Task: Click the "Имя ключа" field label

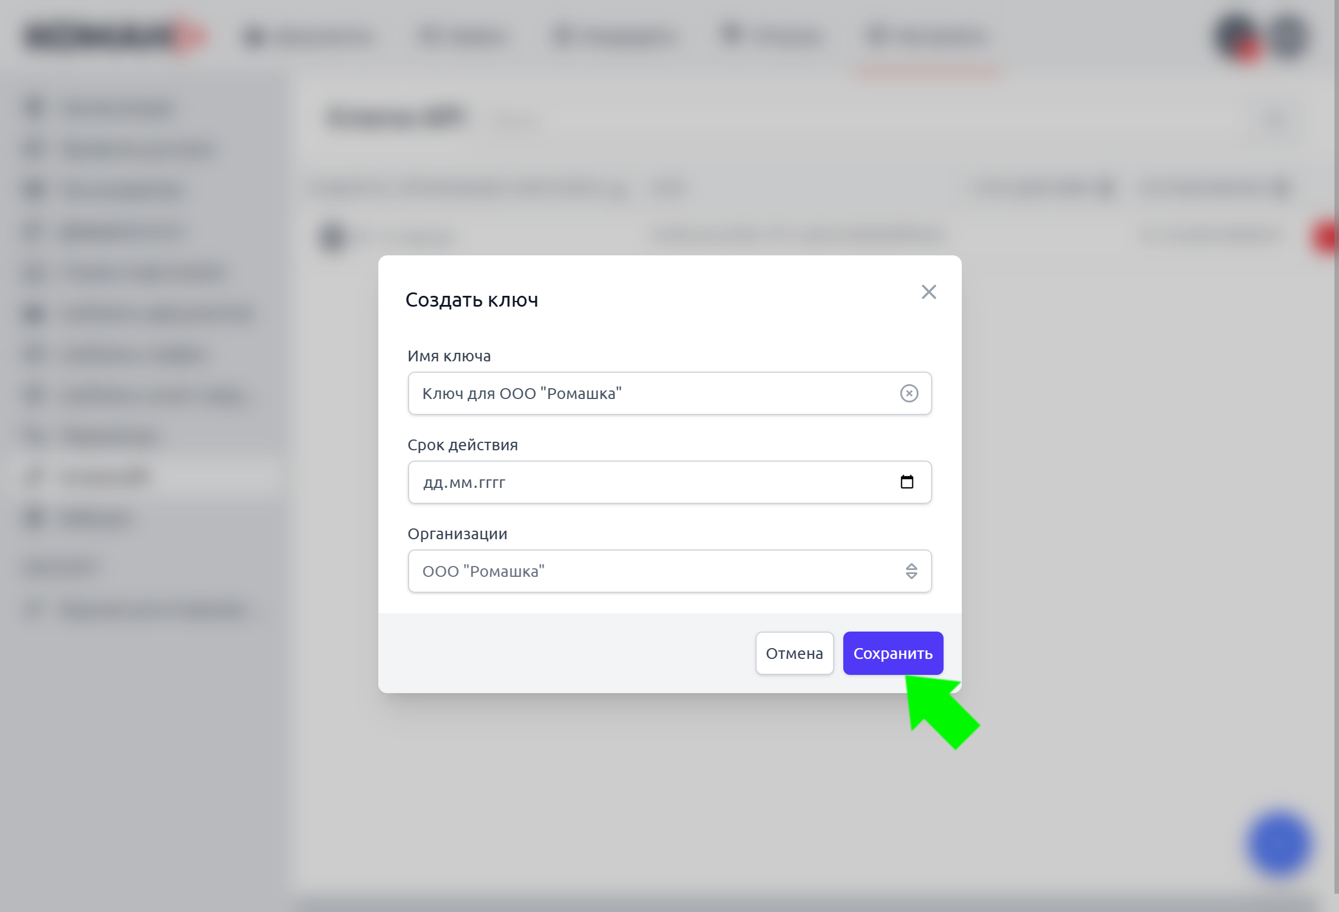Action: tap(449, 356)
